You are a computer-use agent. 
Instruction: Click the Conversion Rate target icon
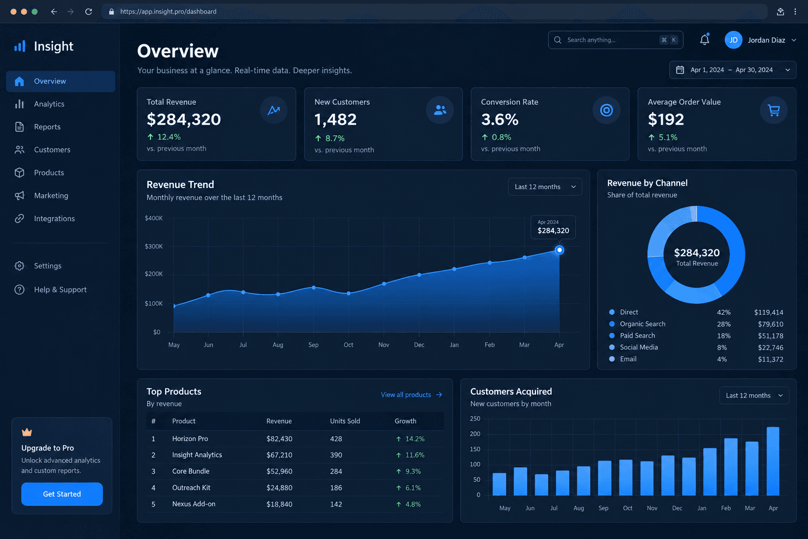607,110
